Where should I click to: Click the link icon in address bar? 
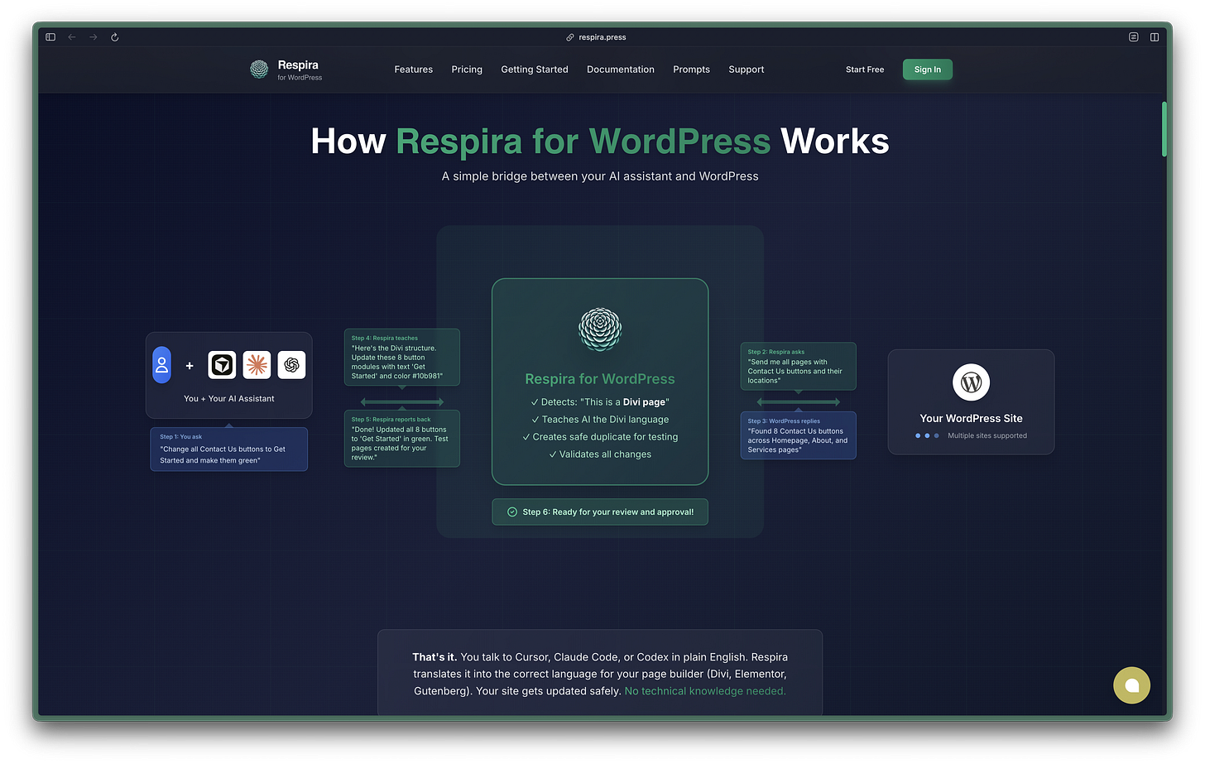click(570, 37)
